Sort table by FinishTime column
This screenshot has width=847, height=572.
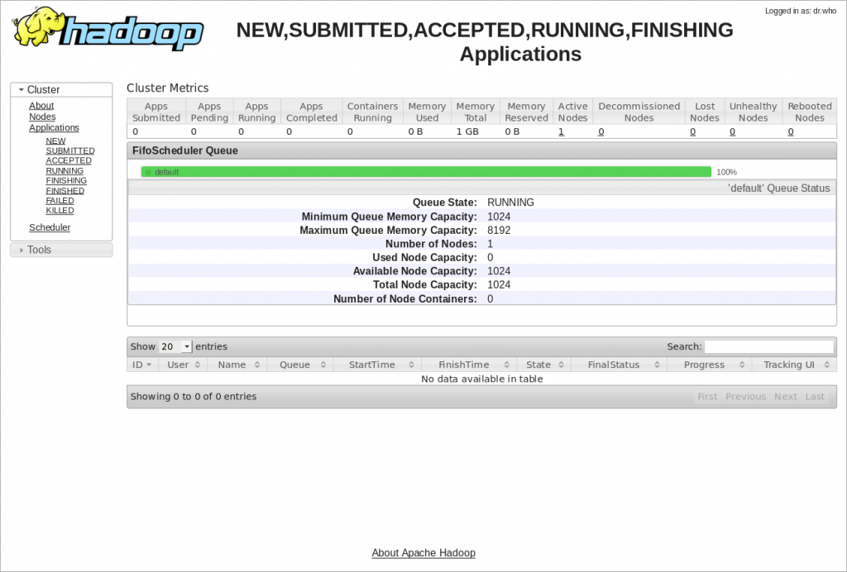[470, 365]
